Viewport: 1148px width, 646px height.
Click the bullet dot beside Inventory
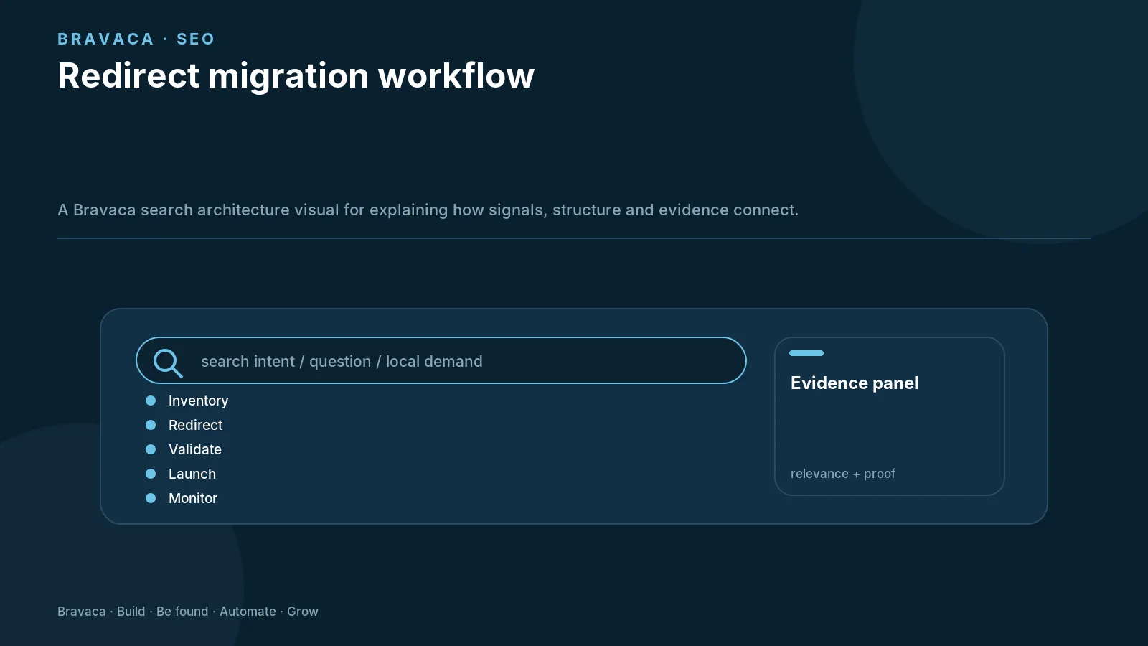151,401
